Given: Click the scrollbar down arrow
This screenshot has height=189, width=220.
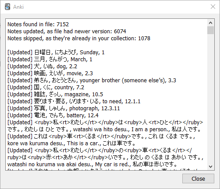Looking at the screenshot, I should tap(210, 167).
